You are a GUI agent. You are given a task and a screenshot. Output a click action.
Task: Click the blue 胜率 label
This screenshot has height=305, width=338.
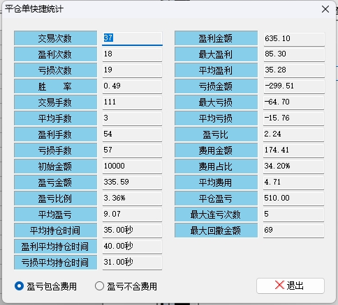click(x=55, y=86)
